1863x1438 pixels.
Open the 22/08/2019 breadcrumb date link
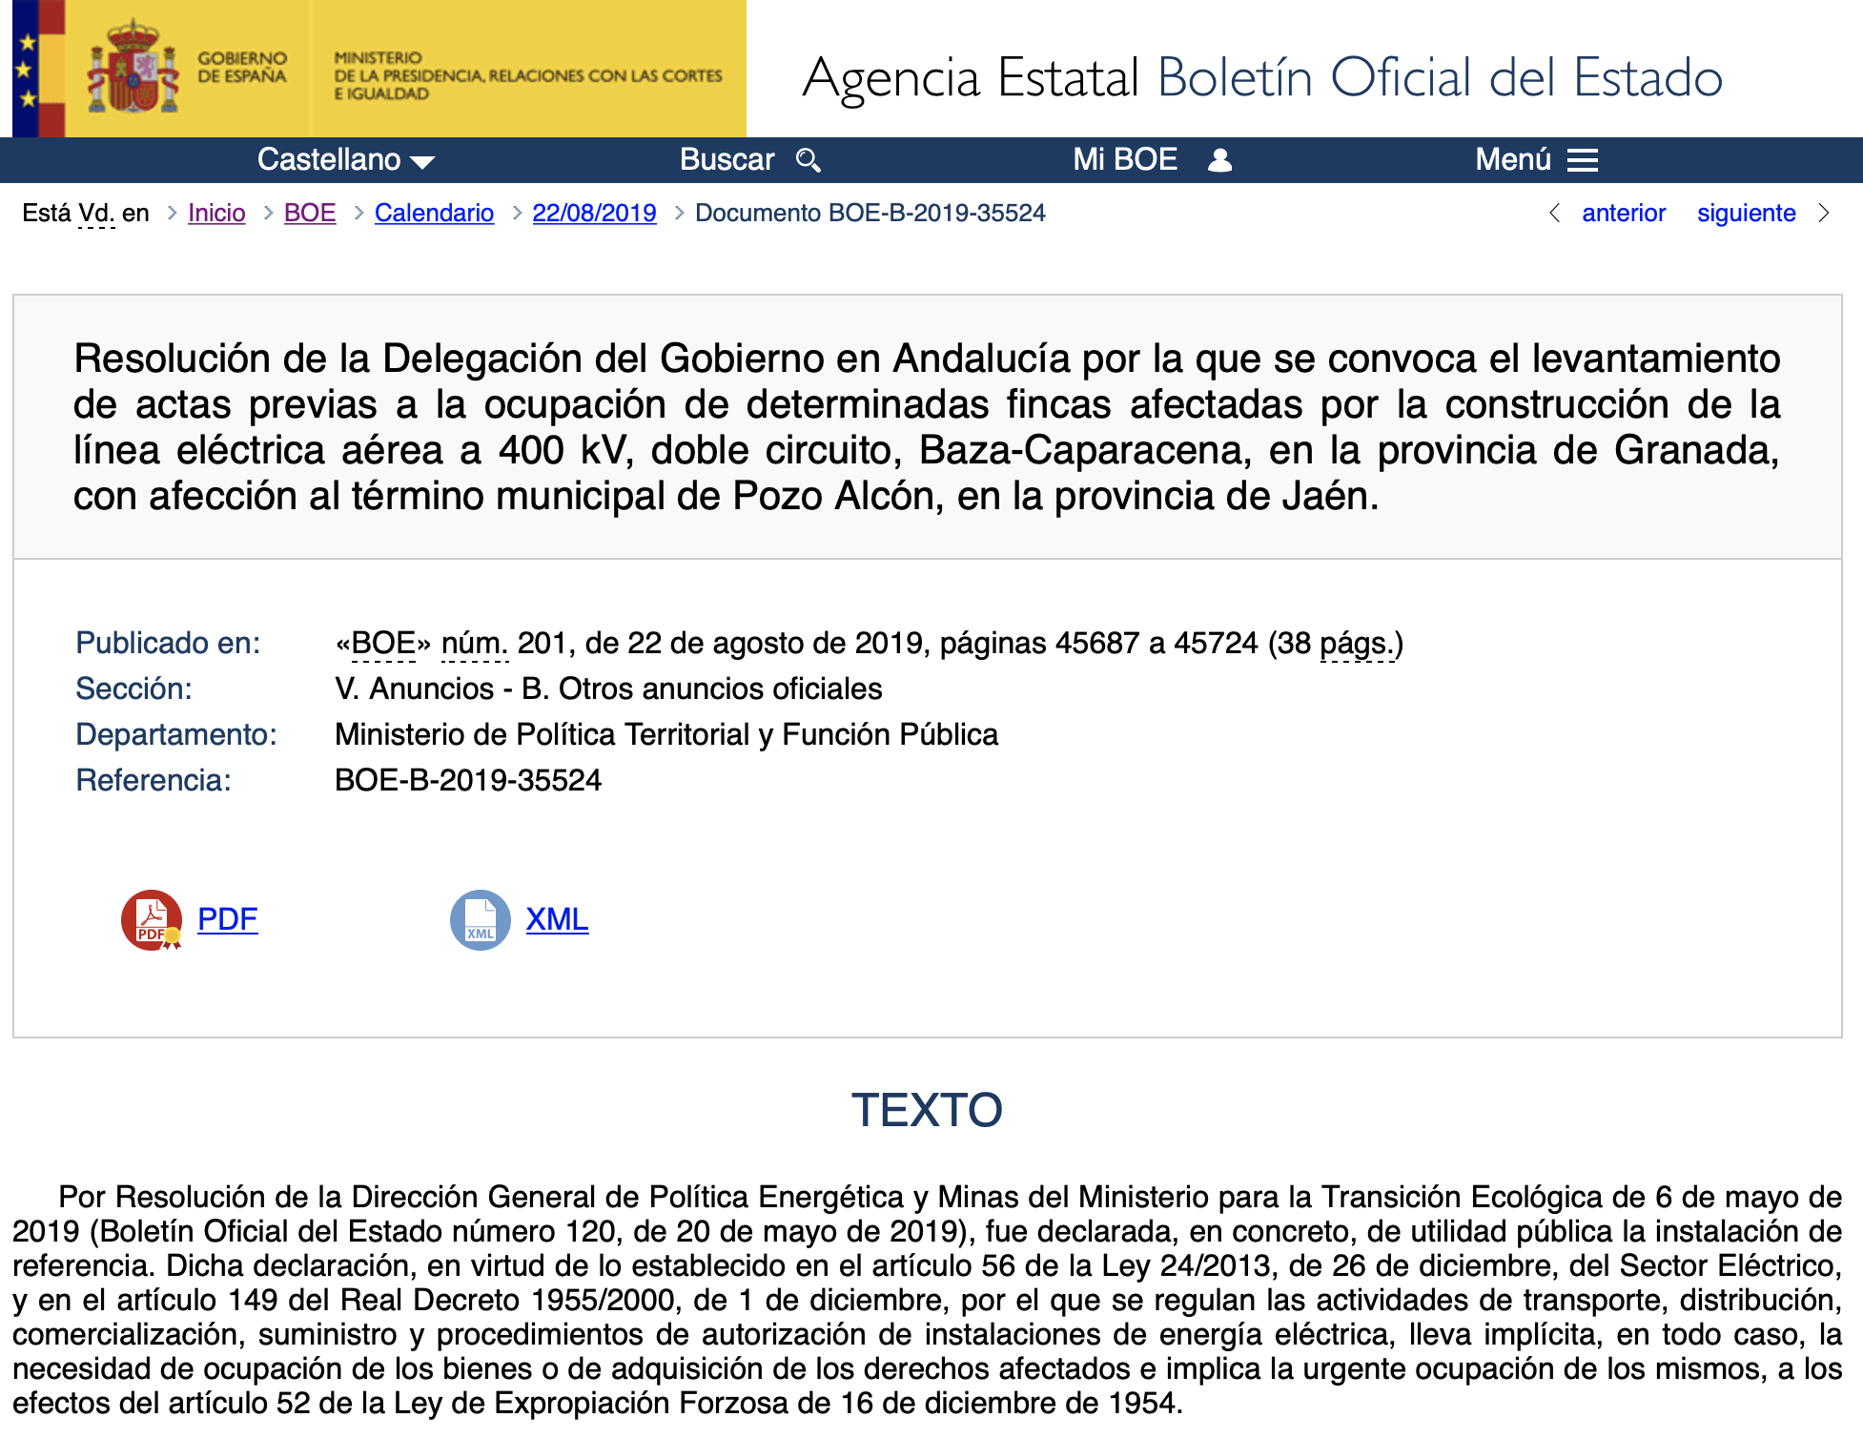click(x=594, y=213)
